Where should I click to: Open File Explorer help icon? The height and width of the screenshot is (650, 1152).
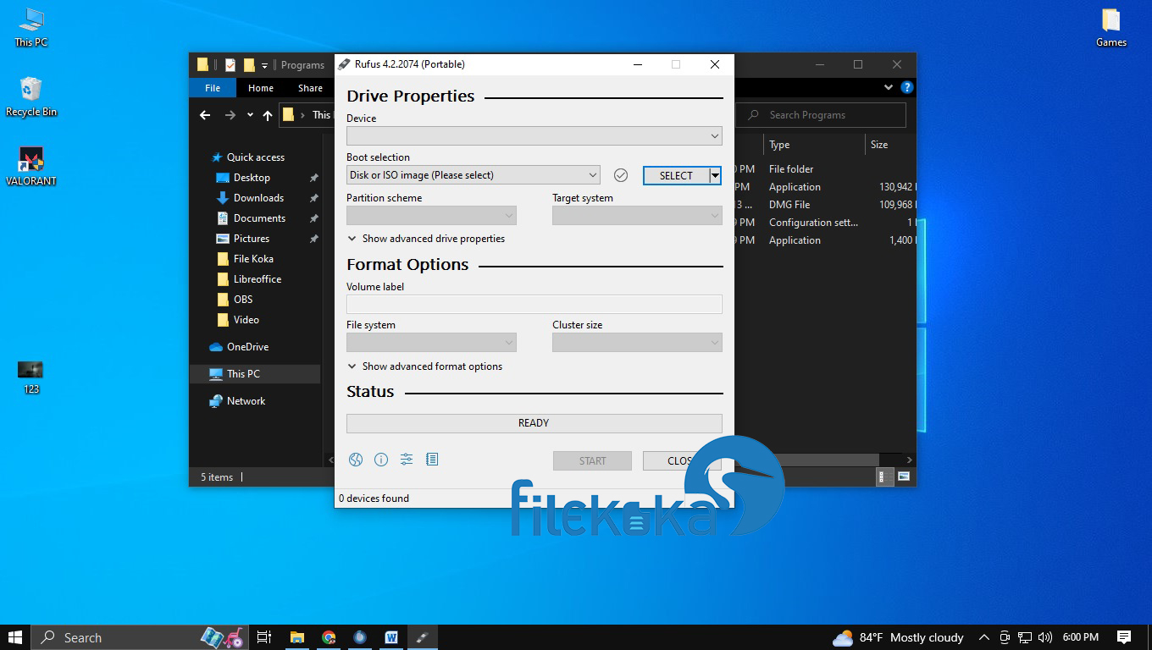(x=907, y=87)
